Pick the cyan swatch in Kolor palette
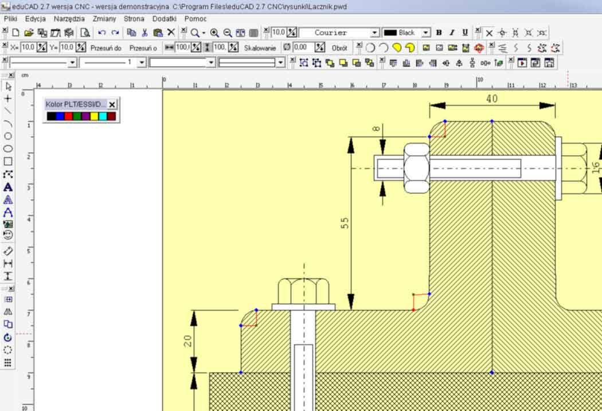 point(103,116)
